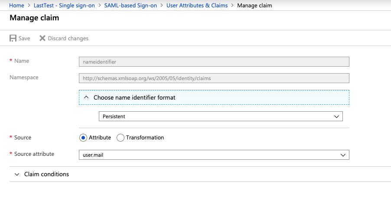The height and width of the screenshot is (197, 391).
Task: Open the Persistent name identifier format dropdown
Action: click(220, 116)
